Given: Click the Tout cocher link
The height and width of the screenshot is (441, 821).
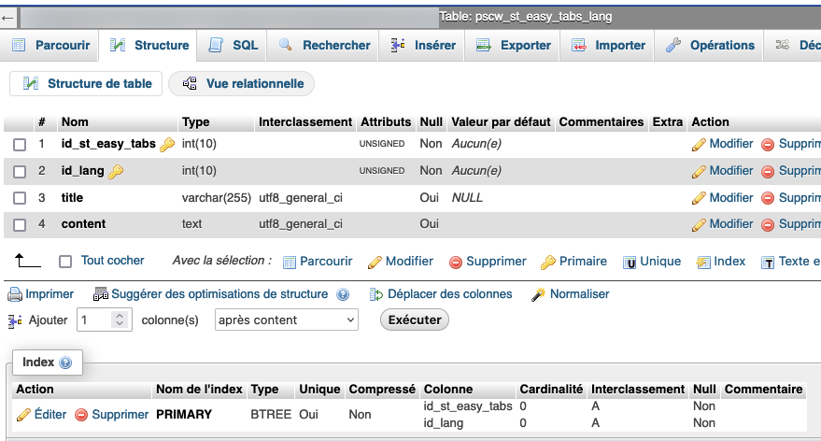Looking at the screenshot, I should click(112, 261).
